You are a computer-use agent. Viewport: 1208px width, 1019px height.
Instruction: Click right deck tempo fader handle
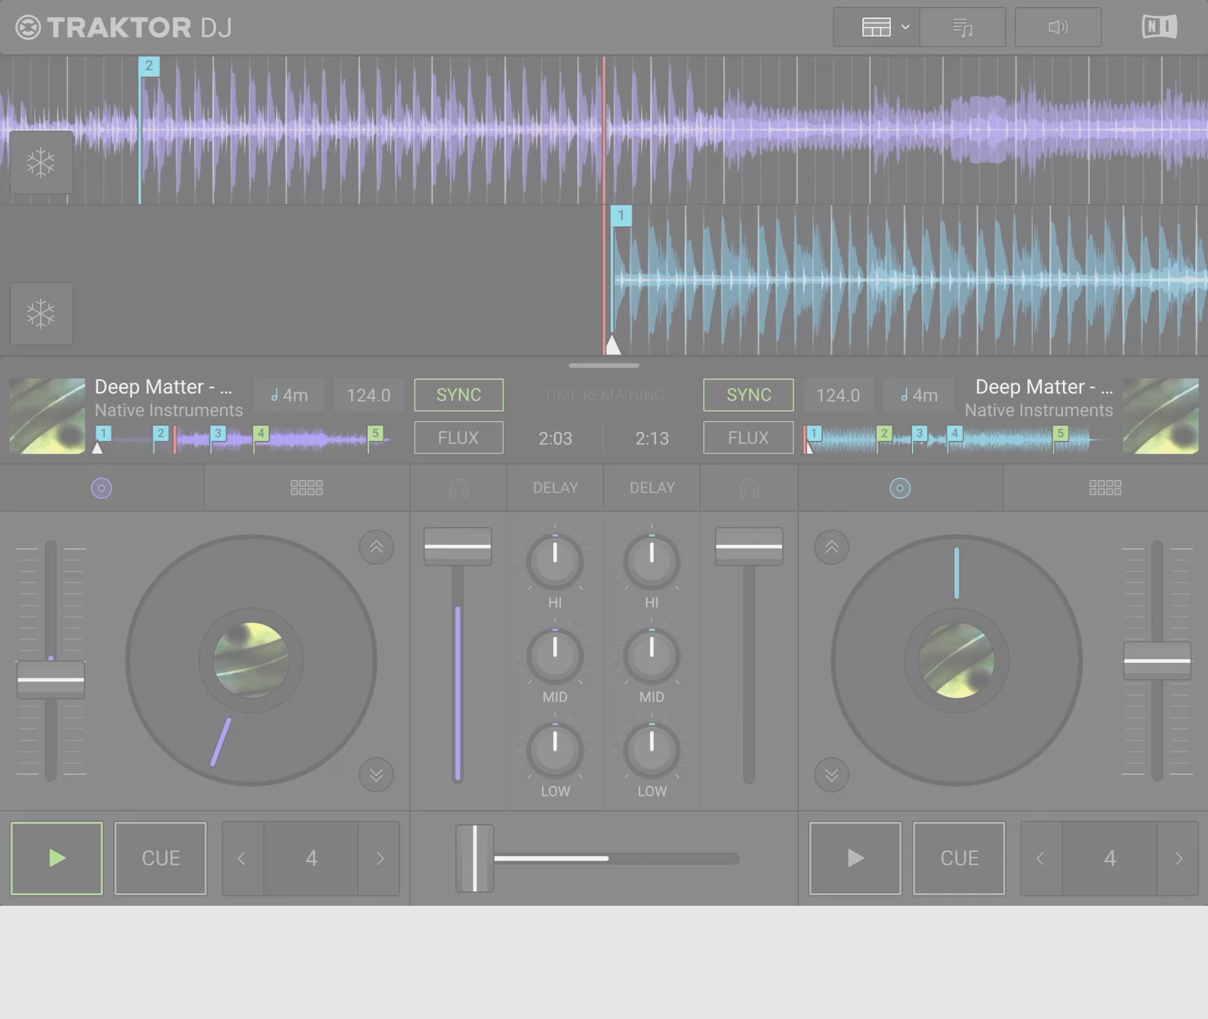coord(1157,660)
